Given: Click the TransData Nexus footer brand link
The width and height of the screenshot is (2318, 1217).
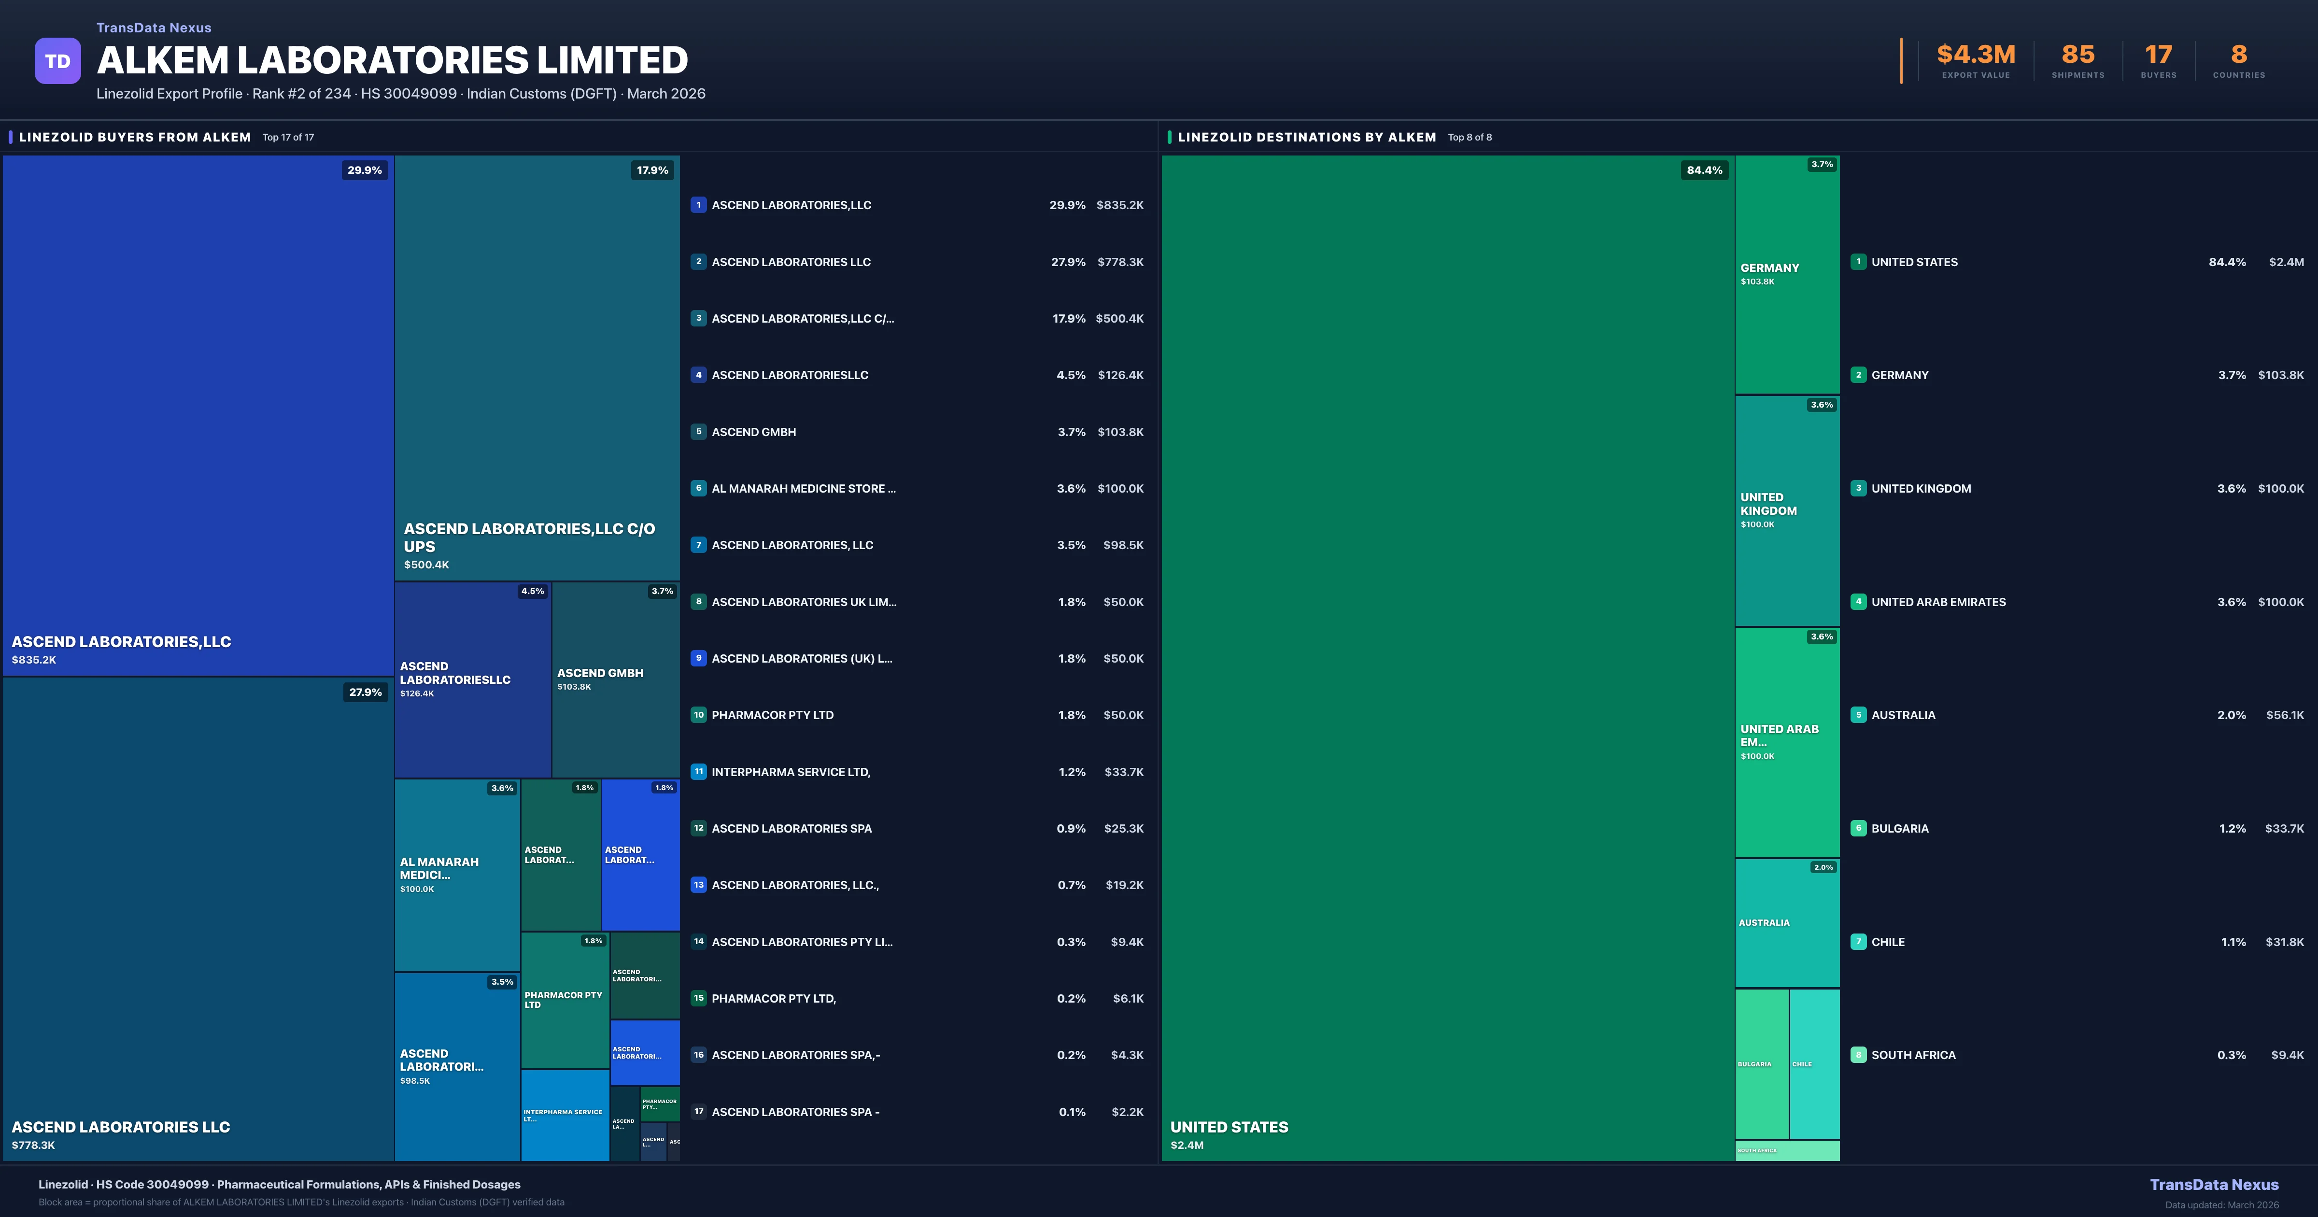Looking at the screenshot, I should [x=2214, y=1185].
